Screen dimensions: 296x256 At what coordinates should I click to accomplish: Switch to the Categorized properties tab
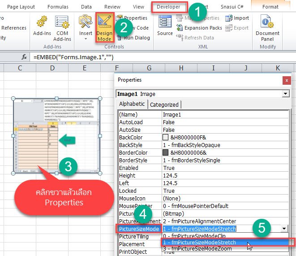coord(164,104)
